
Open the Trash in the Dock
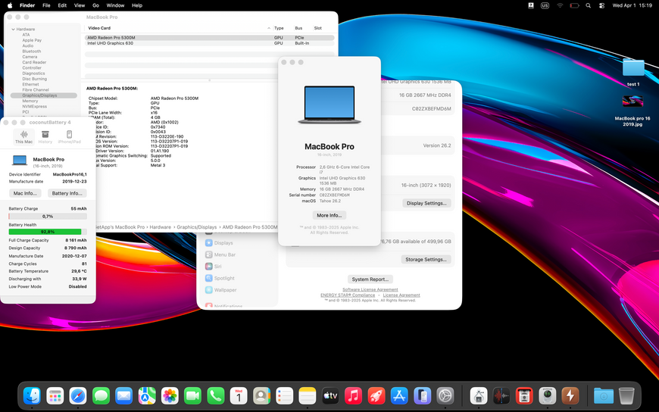pyautogui.click(x=626, y=395)
